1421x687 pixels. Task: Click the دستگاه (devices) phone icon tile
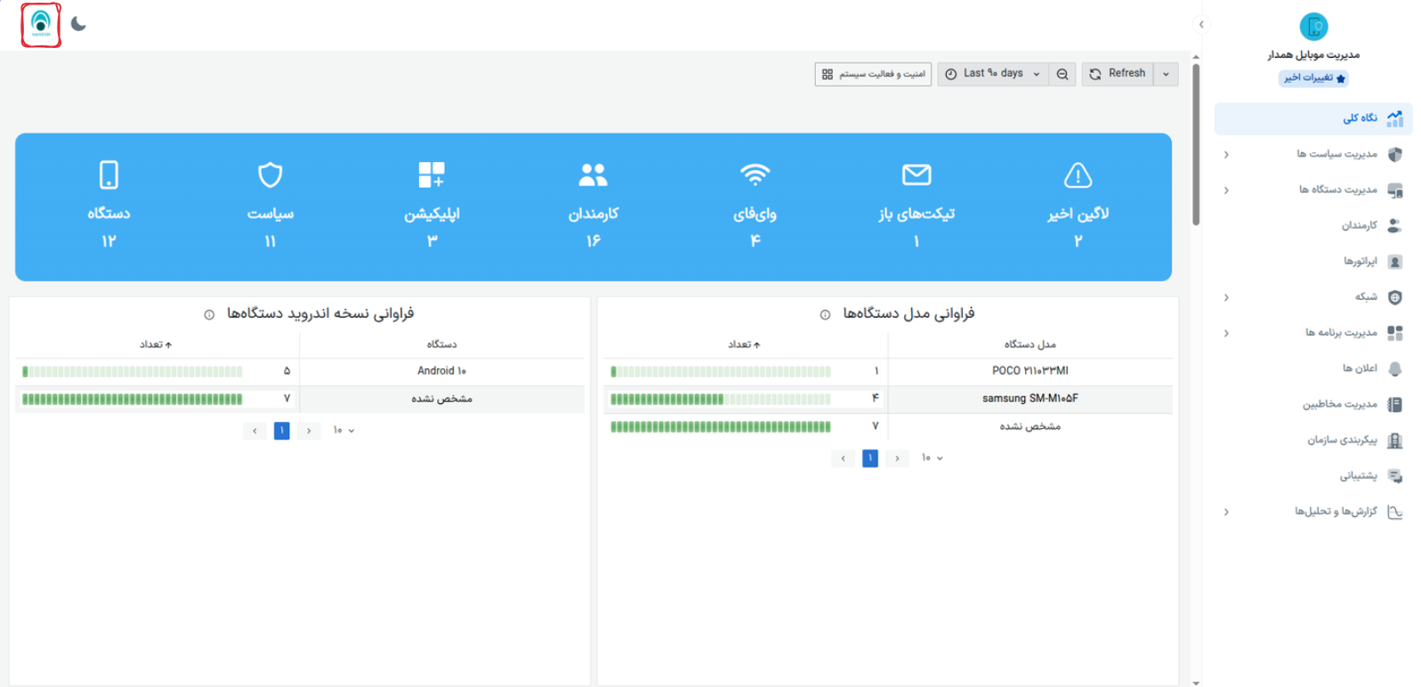coord(109,175)
